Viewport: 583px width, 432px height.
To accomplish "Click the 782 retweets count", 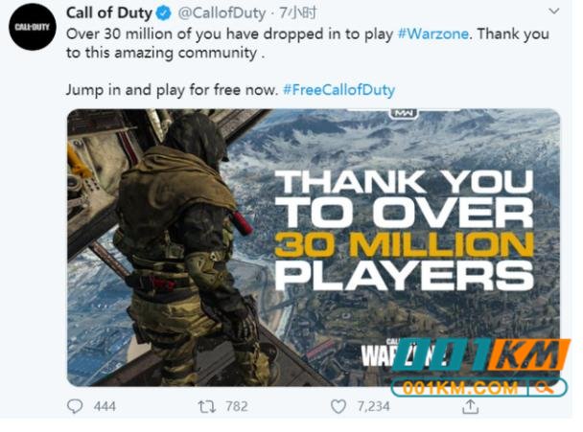I will click(237, 407).
